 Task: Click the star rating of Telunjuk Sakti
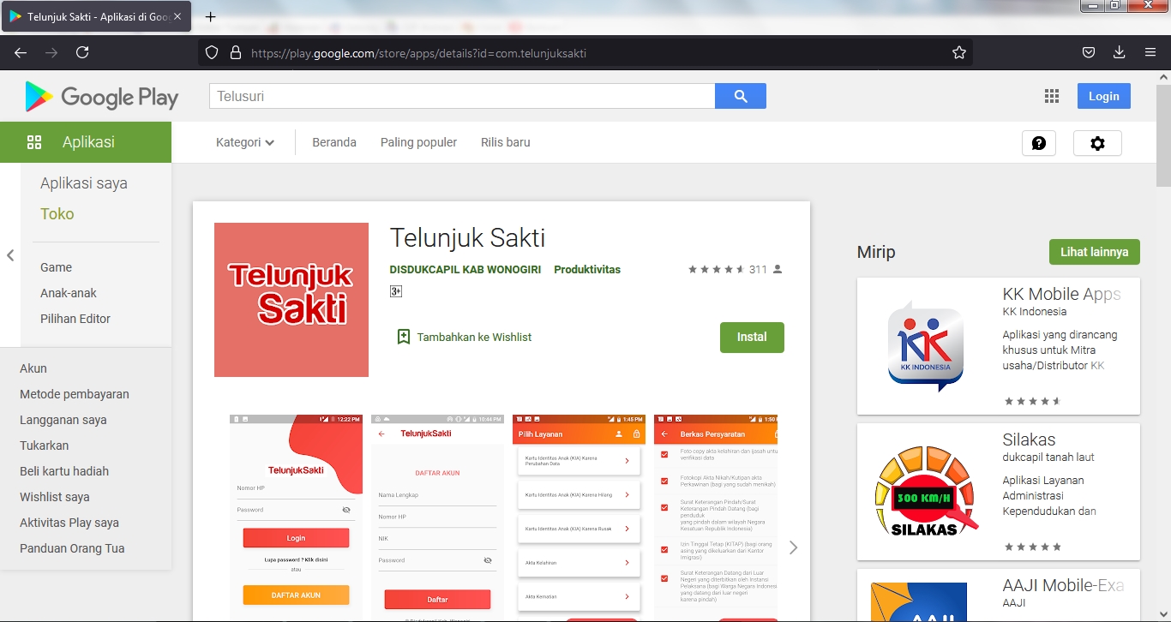[716, 269]
